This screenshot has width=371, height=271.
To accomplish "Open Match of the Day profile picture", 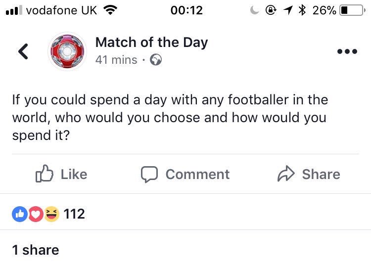I will pos(67,51).
